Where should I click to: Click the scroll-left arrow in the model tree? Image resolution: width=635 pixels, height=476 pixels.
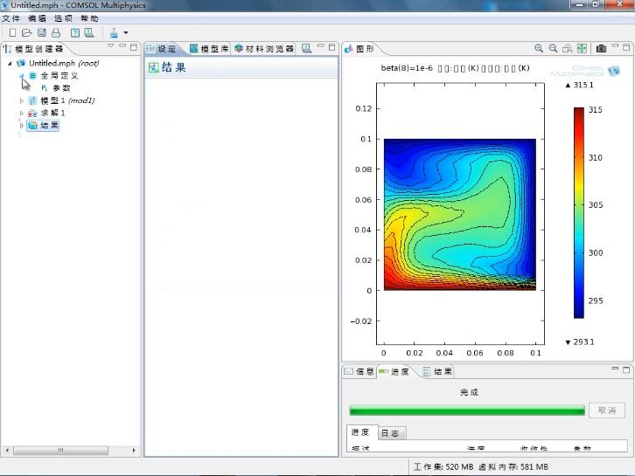(x=7, y=450)
